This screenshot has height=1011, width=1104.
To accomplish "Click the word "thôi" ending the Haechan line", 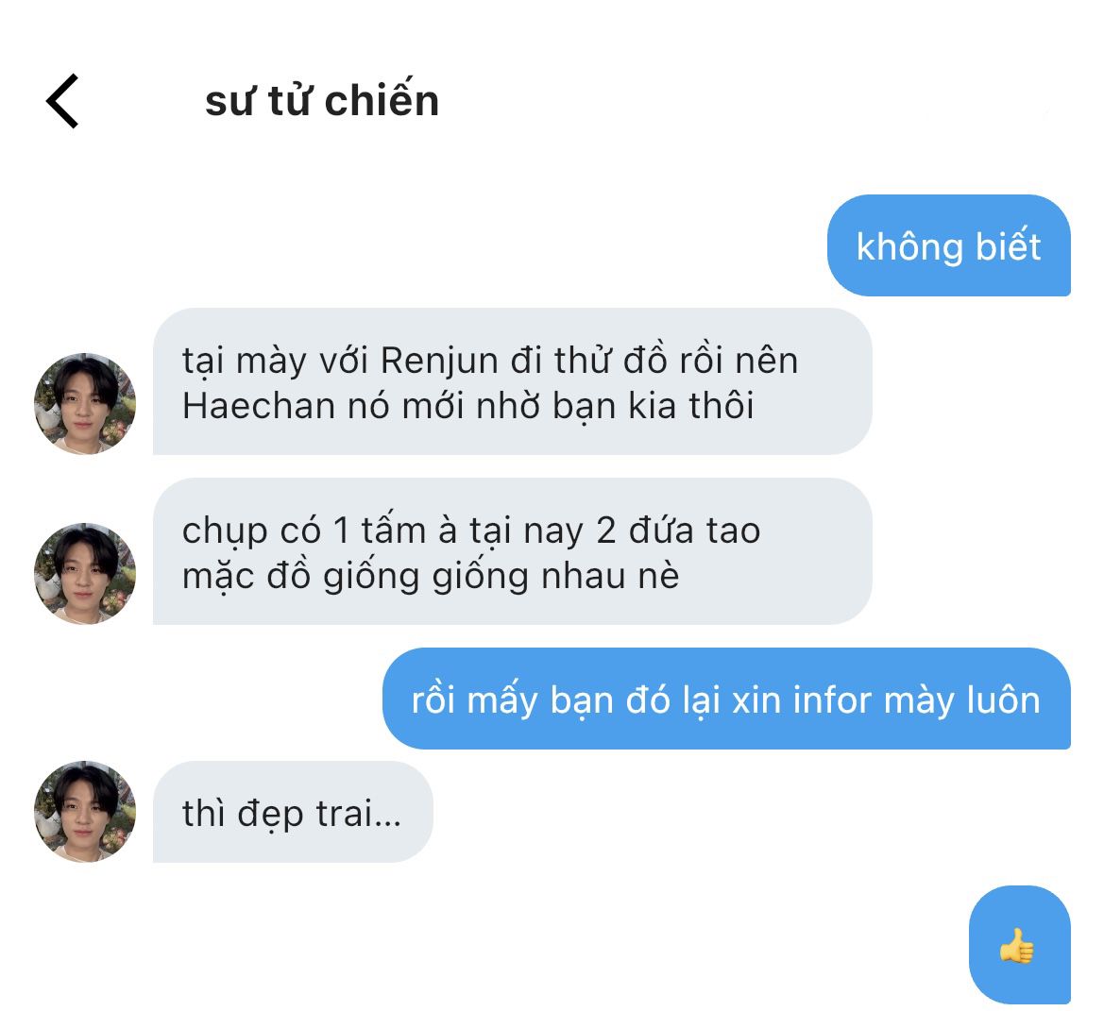I will click(x=722, y=406).
